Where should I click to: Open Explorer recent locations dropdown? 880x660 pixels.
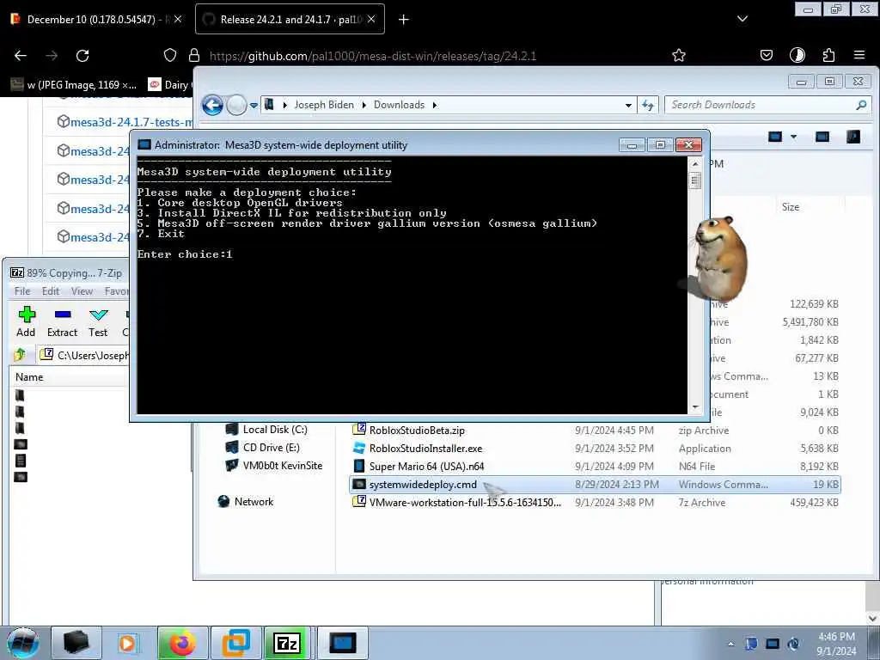coord(254,105)
